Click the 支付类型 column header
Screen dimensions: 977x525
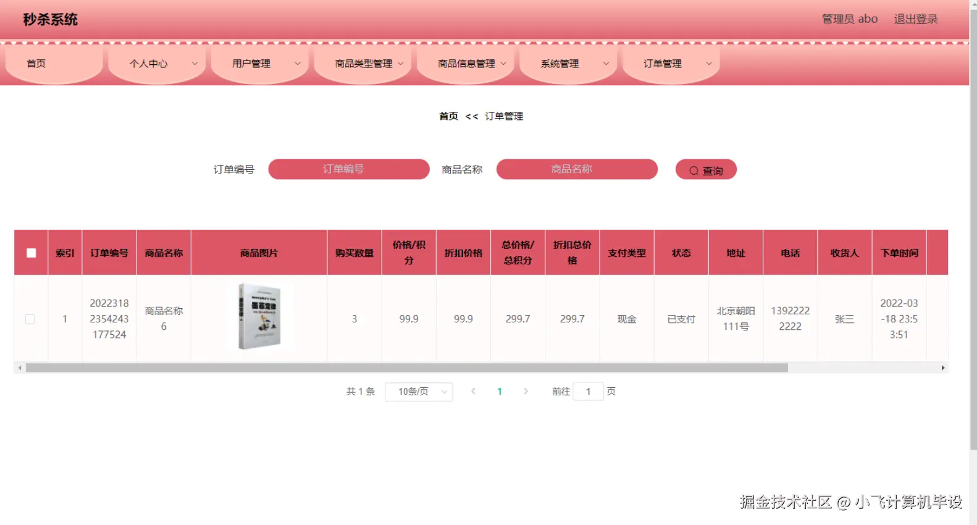[627, 253]
